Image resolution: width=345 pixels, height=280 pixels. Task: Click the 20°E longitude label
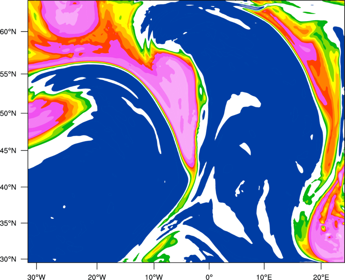(321, 277)
